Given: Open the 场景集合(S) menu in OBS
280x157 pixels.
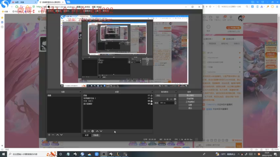Looking at the screenshot, I should pos(87,11).
